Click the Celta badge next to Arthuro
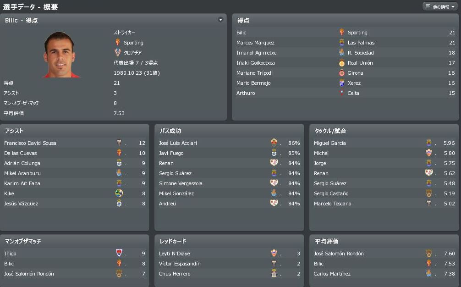 pyautogui.click(x=341, y=93)
